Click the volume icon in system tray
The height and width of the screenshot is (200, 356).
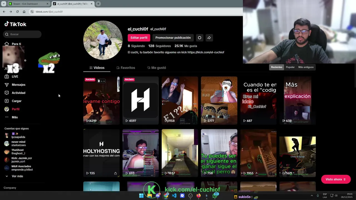tap(336, 196)
